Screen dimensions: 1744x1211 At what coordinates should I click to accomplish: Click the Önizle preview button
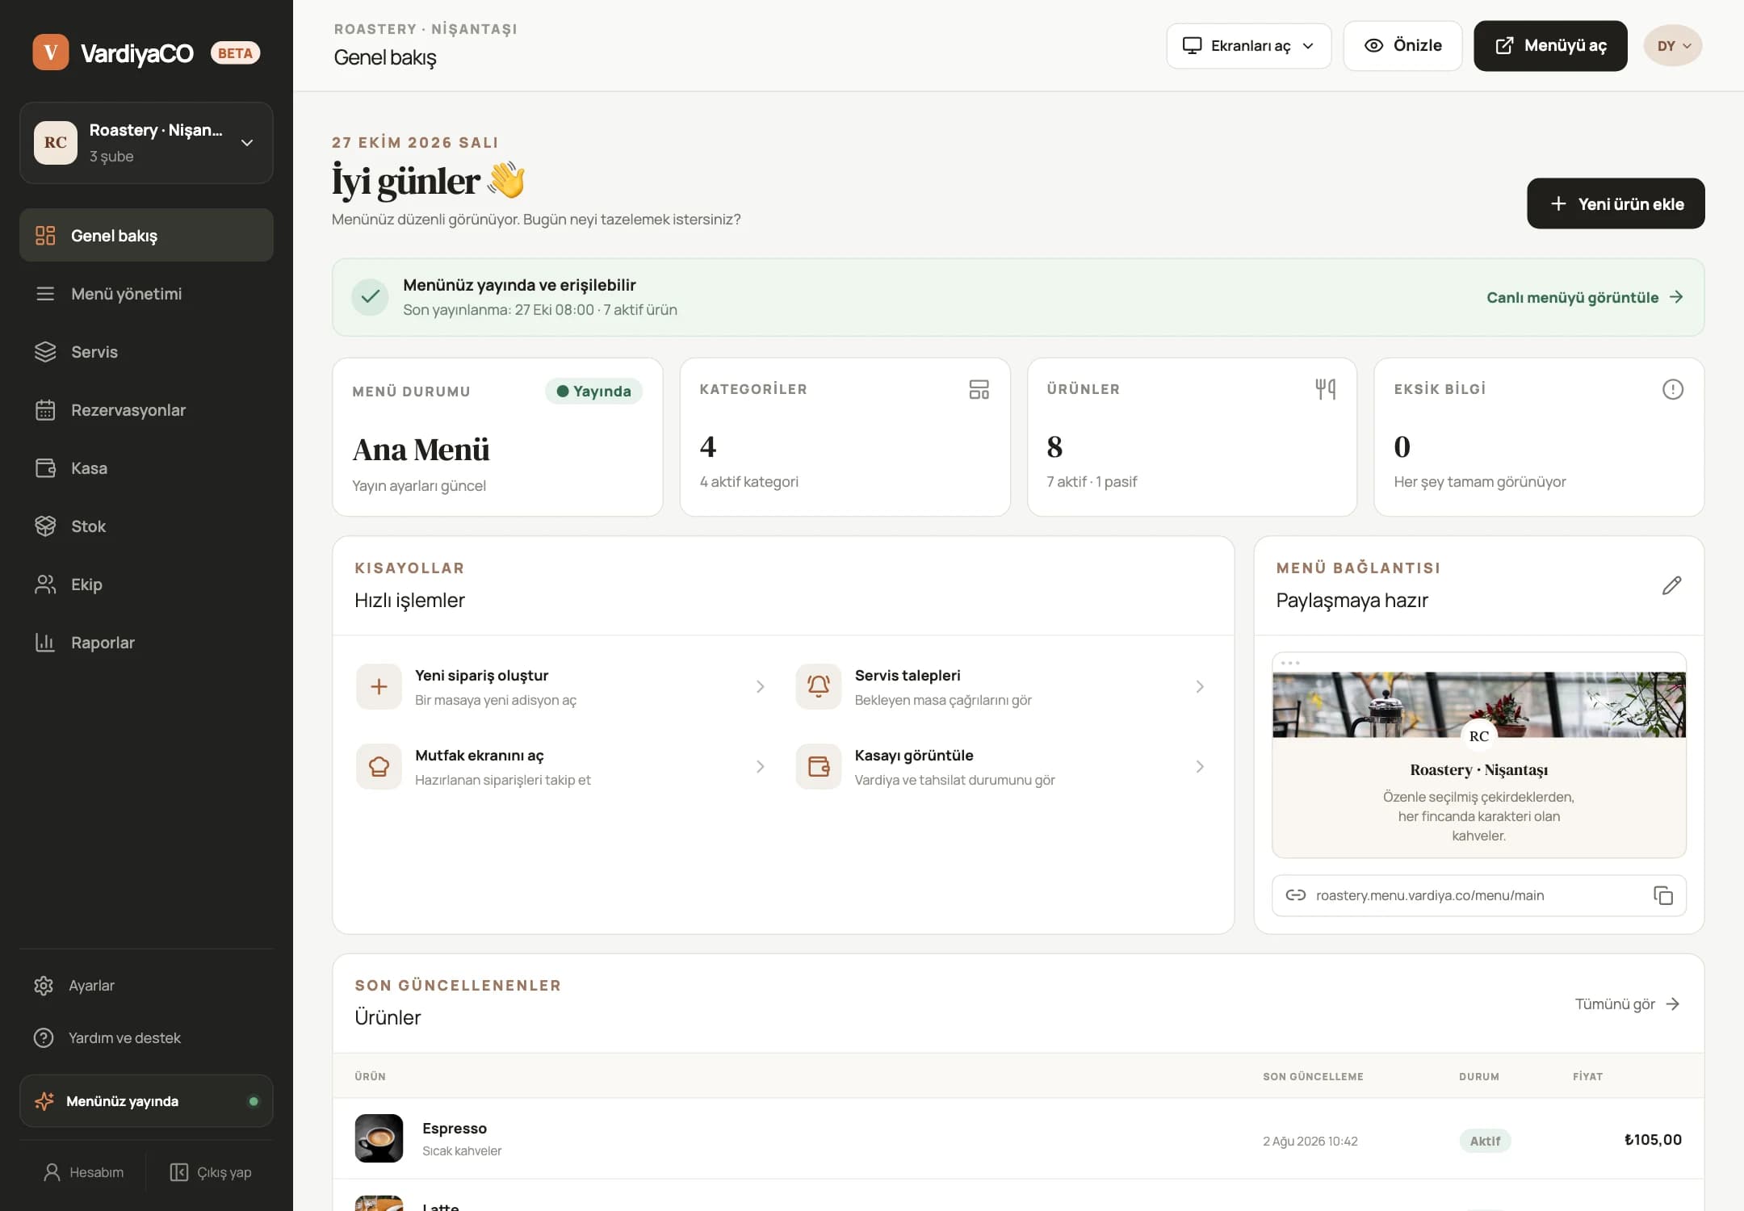[x=1402, y=46]
